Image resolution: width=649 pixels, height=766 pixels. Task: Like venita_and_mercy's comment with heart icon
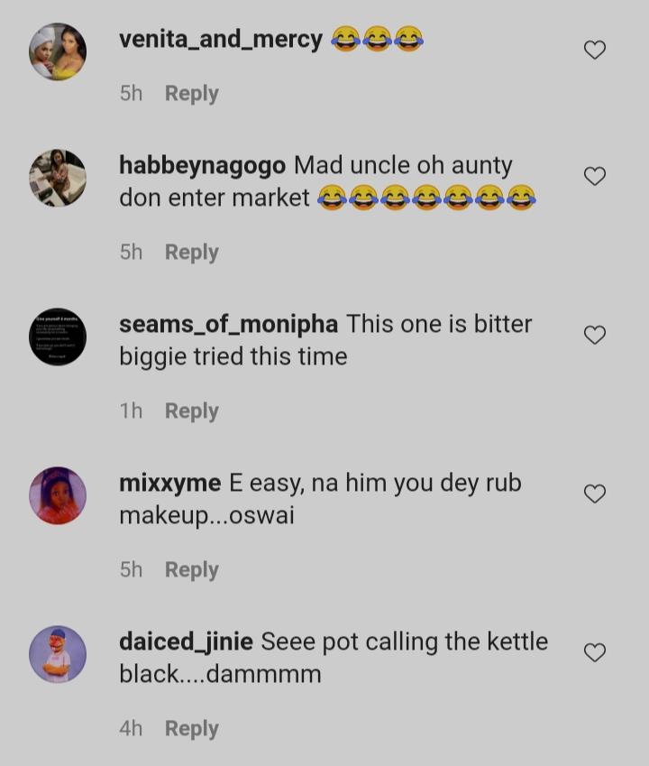[x=595, y=50]
